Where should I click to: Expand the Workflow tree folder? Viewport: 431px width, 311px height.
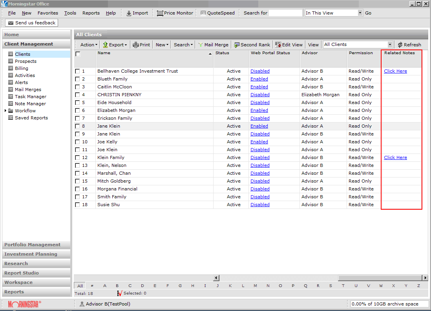click(5, 111)
